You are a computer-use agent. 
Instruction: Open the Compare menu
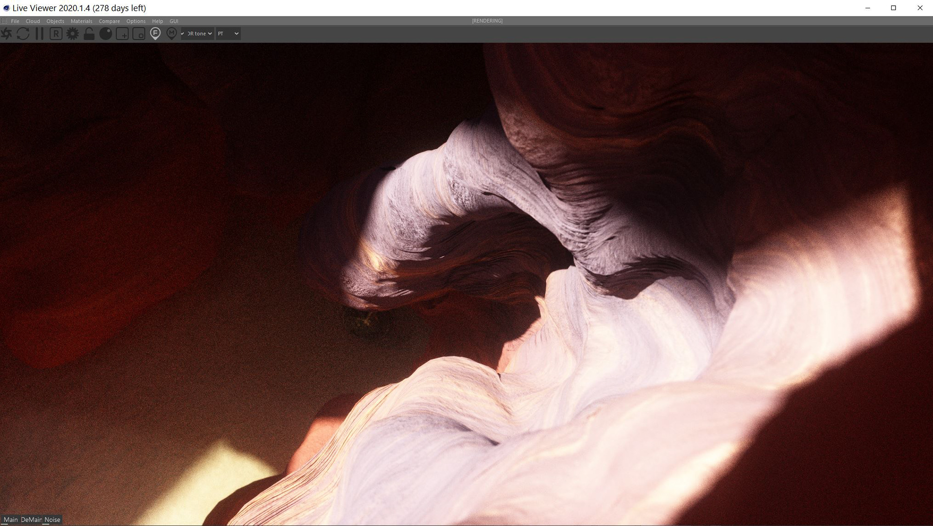[x=109, y=21]
